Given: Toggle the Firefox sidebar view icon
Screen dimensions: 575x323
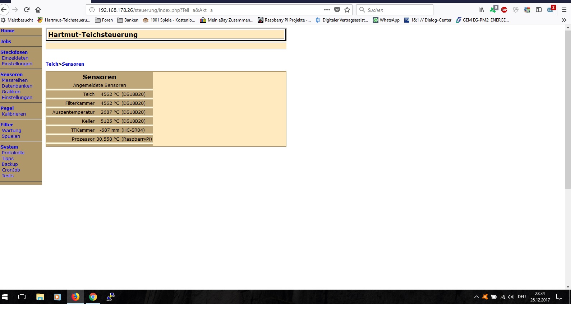Looking at the screenshot, I should [539, 10].
